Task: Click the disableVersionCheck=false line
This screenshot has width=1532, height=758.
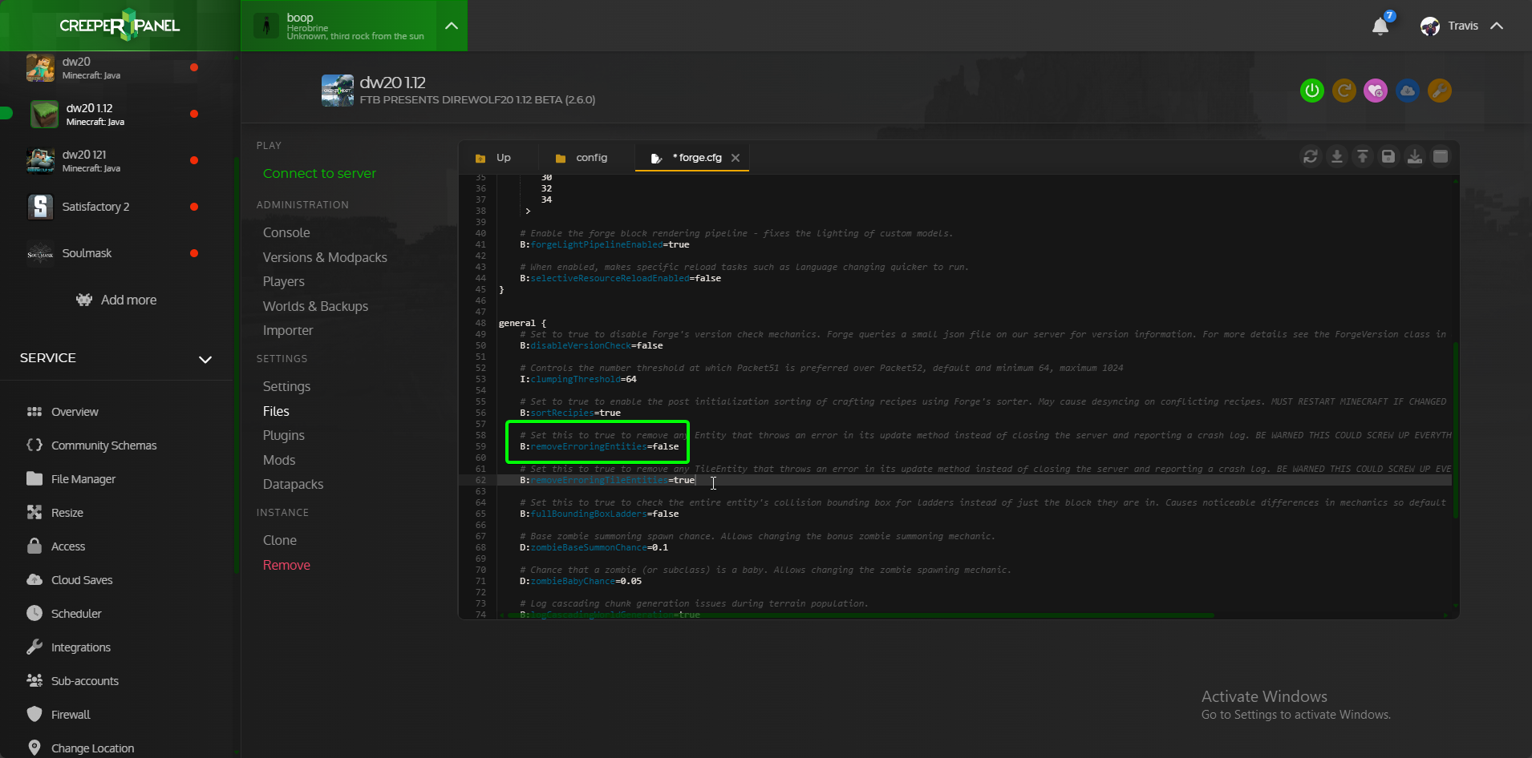Action: [x=591, y=346]
